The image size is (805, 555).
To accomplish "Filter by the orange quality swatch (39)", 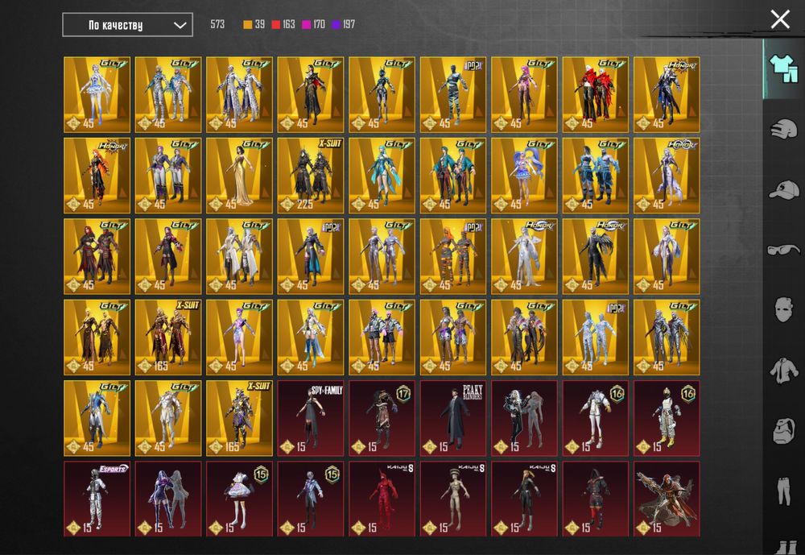I will (247, 24).
